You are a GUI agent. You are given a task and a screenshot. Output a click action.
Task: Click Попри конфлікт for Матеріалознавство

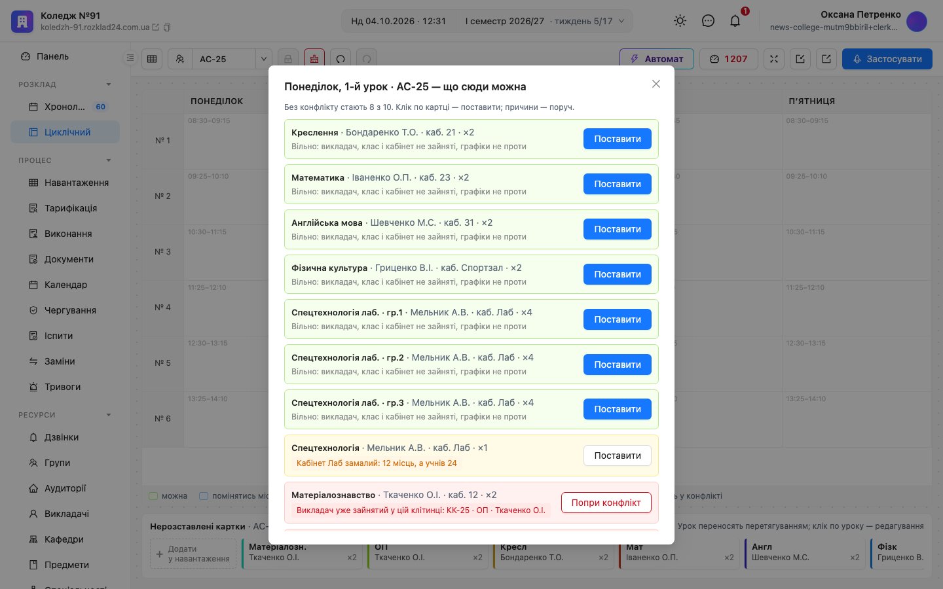coord(606,503)
